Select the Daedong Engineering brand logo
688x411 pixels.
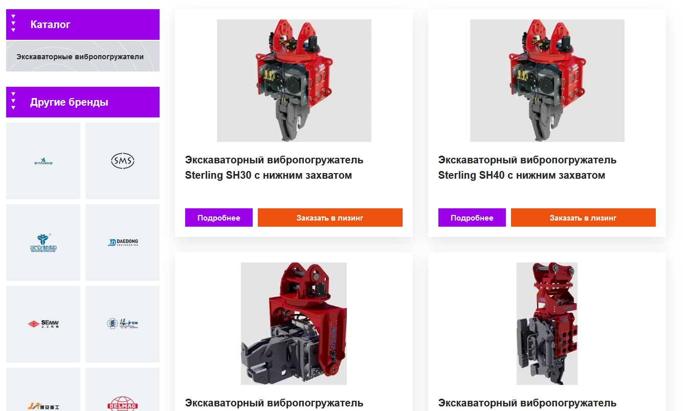(122, 243)
